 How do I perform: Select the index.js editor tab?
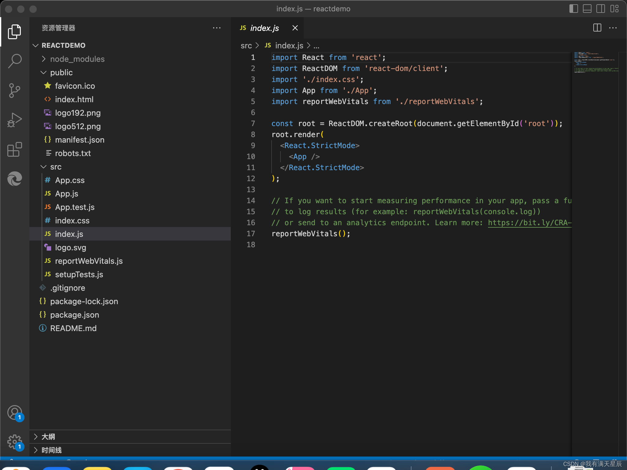[265, 28]
